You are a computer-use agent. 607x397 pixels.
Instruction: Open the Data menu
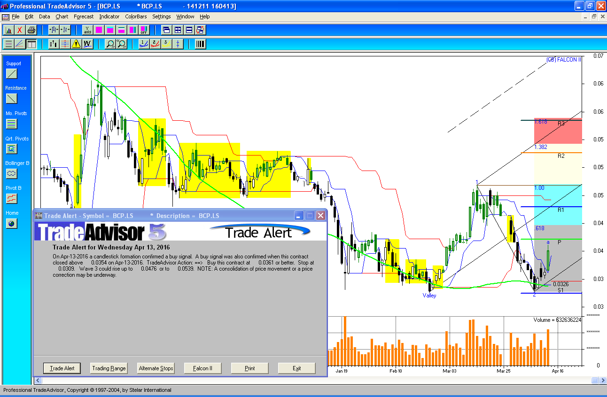click(x=45, y=16)
